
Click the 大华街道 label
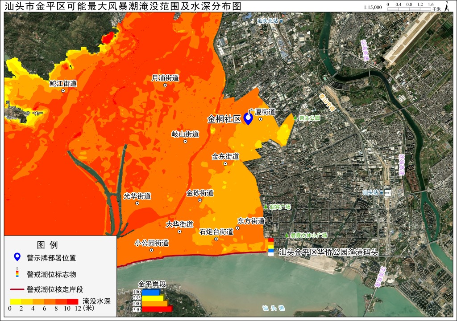(x=179, y=224)
